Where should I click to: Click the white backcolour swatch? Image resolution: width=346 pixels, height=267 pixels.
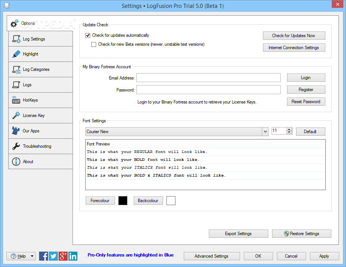click(171, 201)
